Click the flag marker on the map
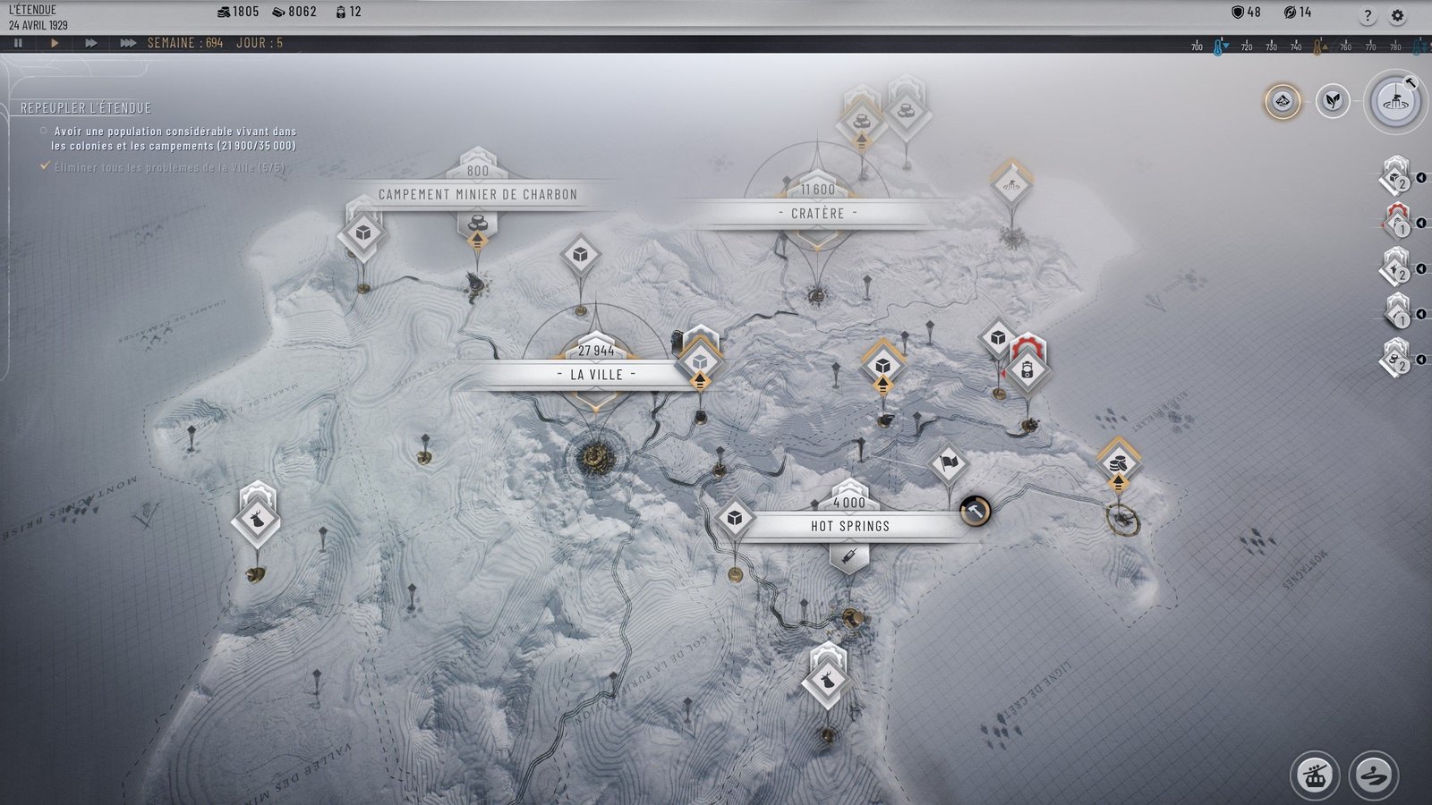Image resolution: width=1432 pixels, height=805 pixels. 949,463
